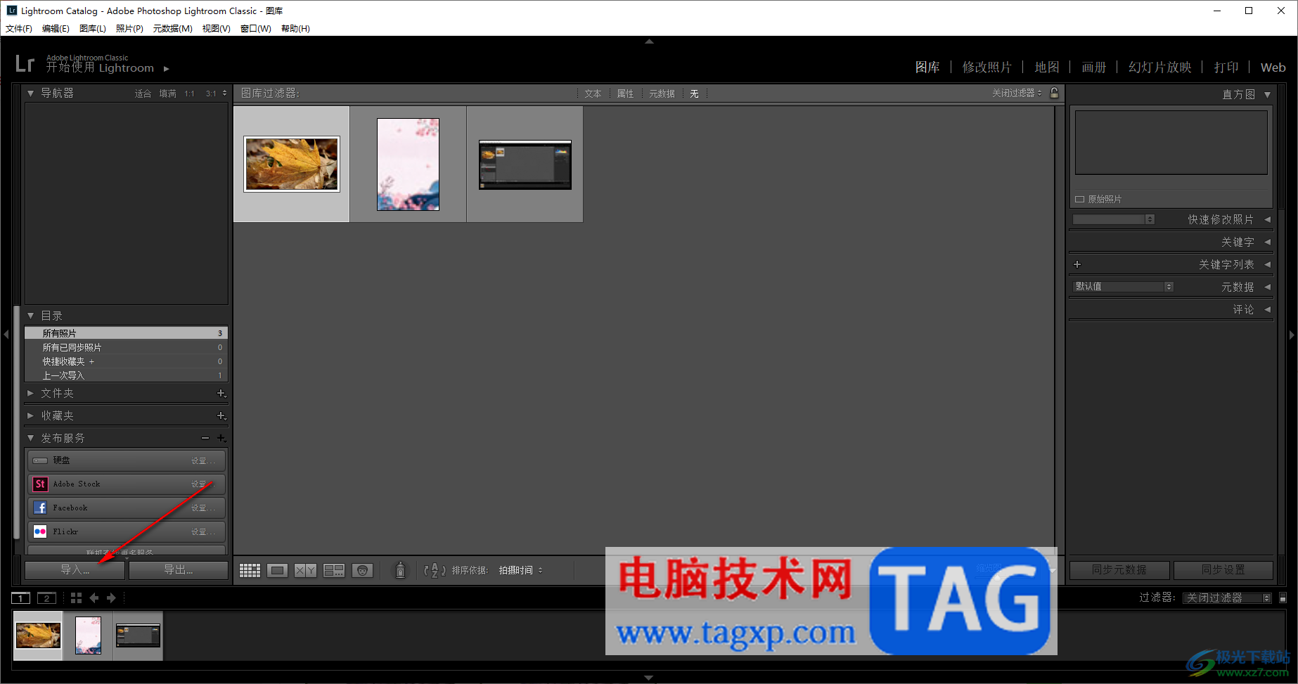The image size is (1298, 684).
Task: Open the Metadata (元数据) menu
Action: pos(172,29)
